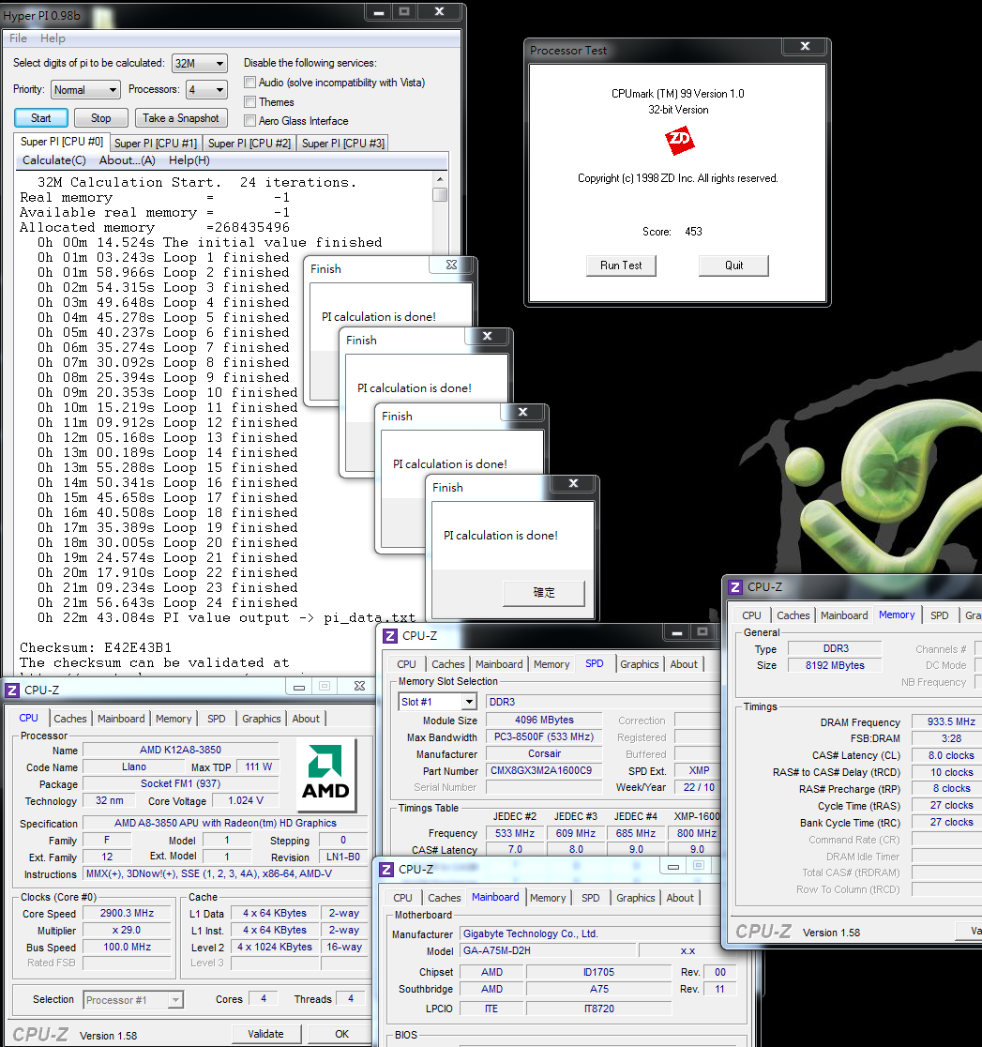Click the ZD logo in Processor Test
982x1047 pixels.
pyautogui.click(x=680, y=141)
